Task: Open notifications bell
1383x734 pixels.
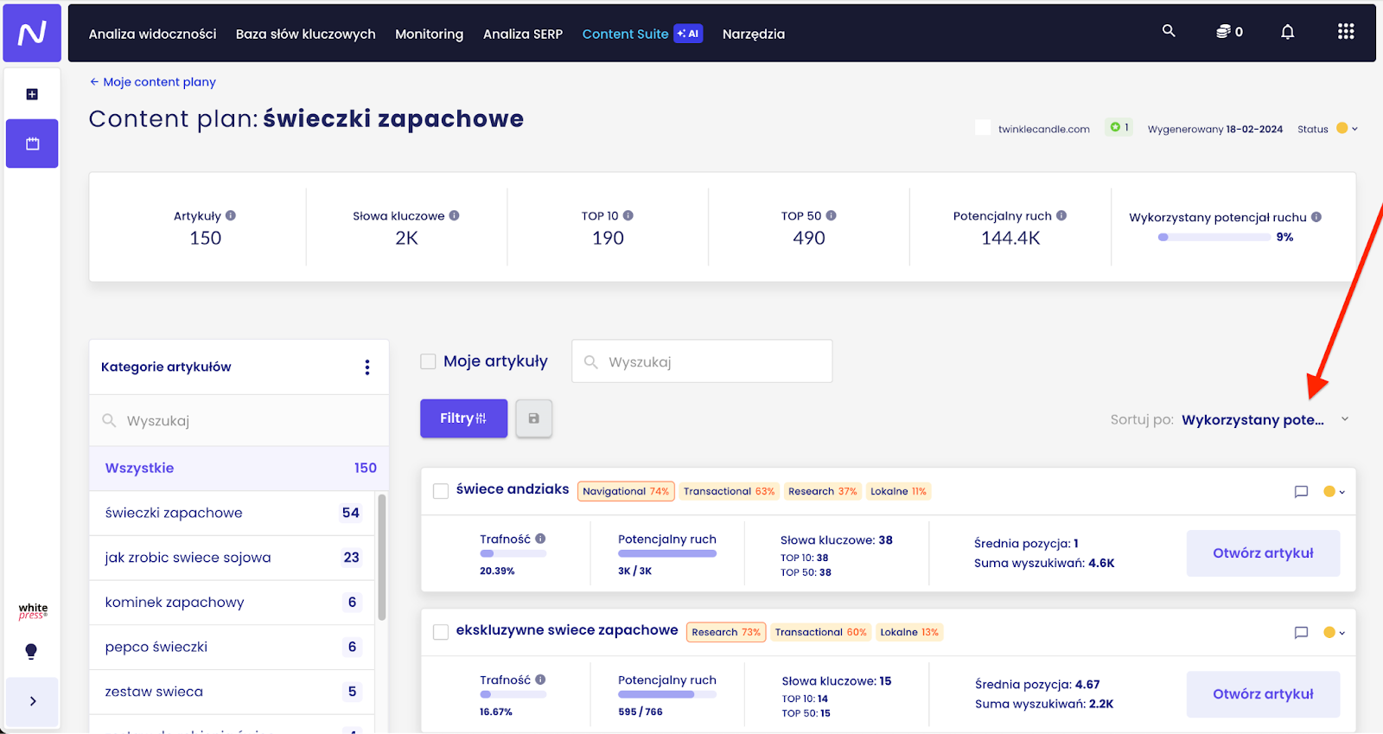Action: (1287, 32)
